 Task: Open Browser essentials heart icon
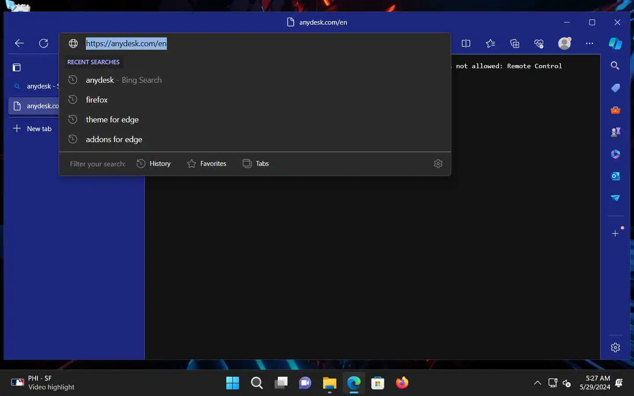[x=539, y=43]
